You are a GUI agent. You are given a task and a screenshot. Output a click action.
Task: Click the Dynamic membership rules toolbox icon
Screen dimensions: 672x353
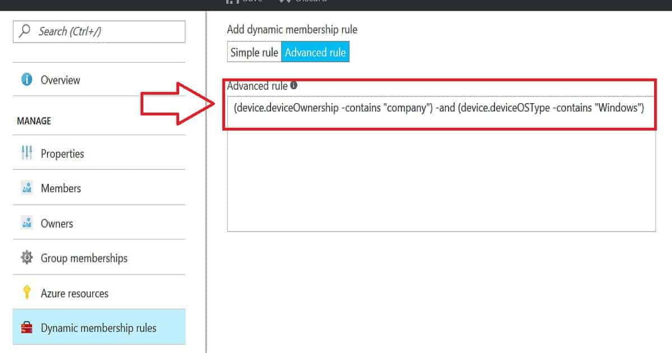26,328
